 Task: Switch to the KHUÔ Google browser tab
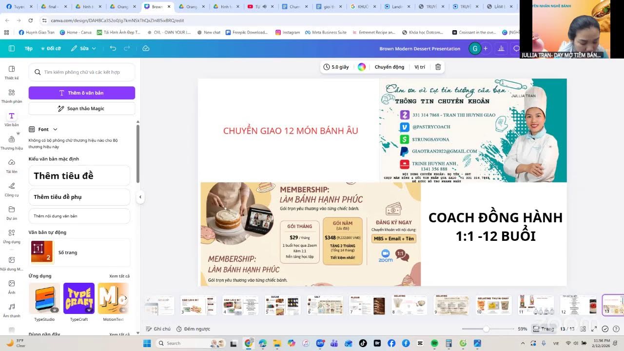364,6
